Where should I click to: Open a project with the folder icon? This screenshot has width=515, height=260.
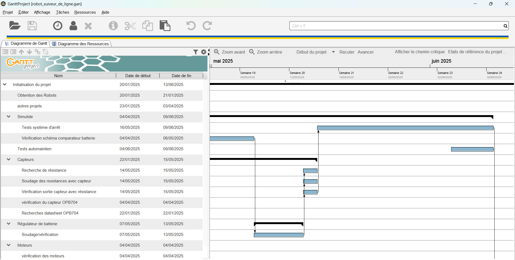click(x=15, y=26)
